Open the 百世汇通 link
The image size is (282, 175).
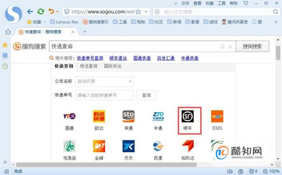[x=166, y=58]
